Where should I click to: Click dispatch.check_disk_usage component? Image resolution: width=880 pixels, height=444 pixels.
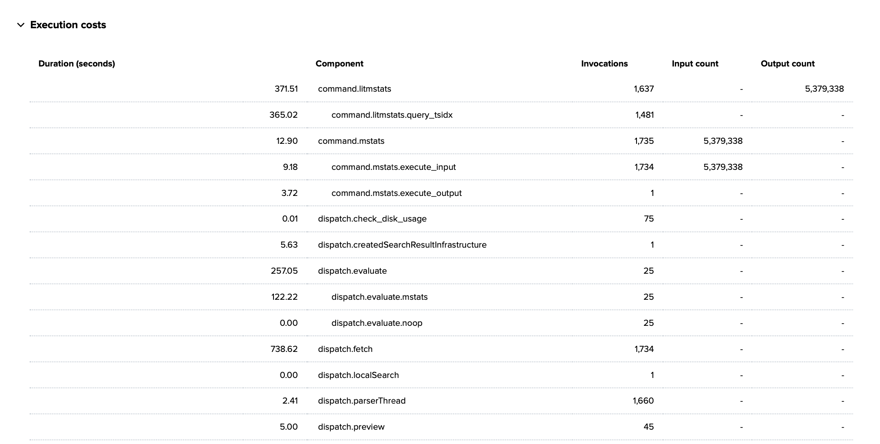pos(372,219)
